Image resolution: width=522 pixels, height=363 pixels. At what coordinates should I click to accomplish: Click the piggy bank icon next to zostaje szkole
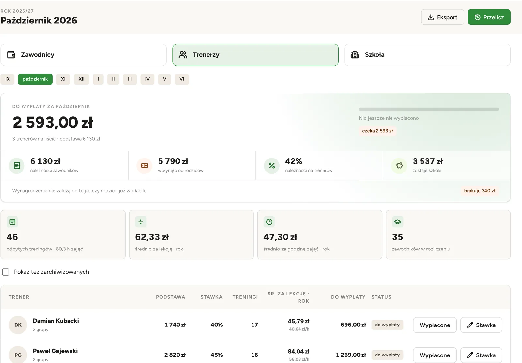pos(399,166)
